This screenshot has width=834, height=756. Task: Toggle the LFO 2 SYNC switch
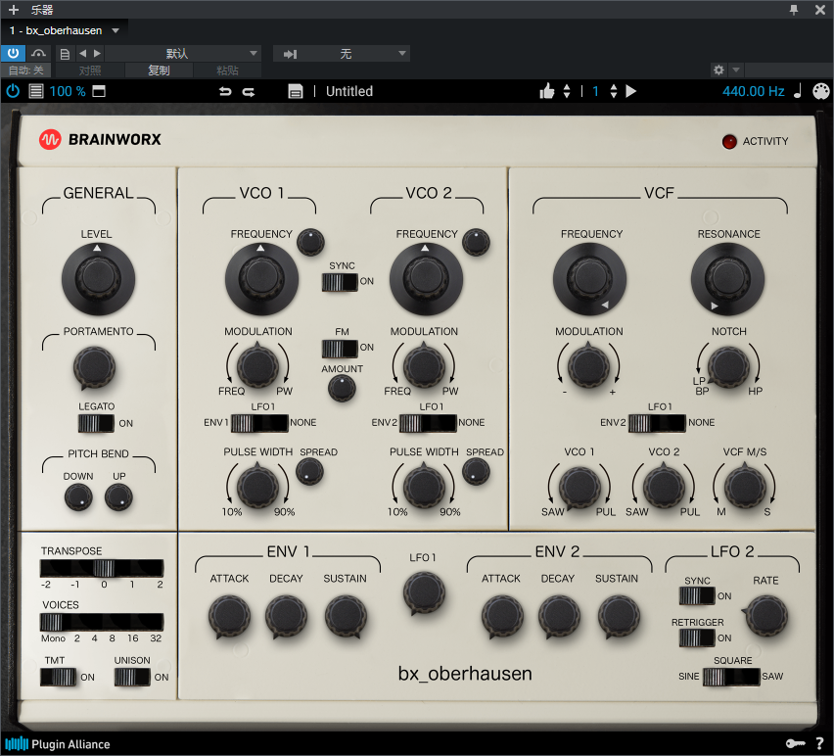click(697, 595)
